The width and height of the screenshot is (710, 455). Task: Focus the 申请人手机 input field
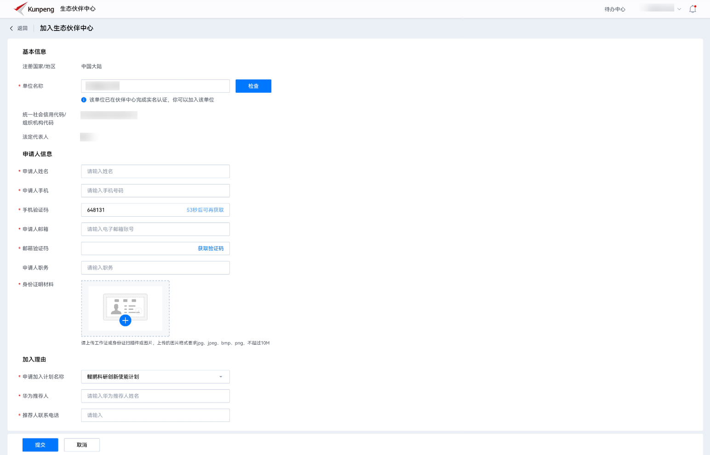[x=155, y=191]
